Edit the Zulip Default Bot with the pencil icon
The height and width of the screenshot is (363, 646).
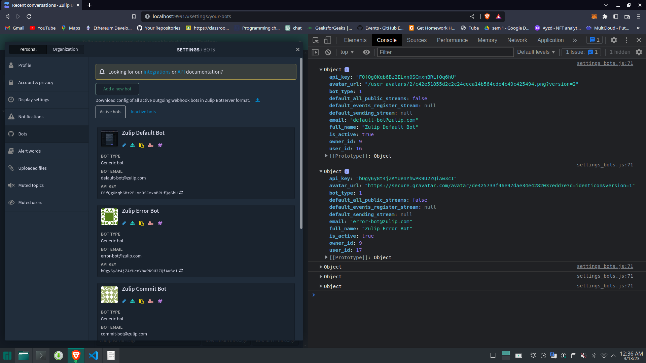pos(124,145)
